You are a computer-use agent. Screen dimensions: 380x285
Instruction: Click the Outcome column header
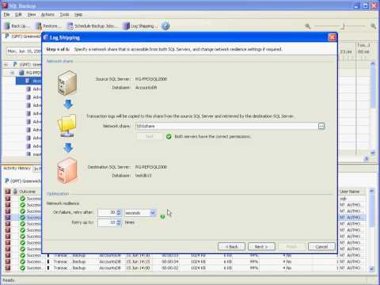(27, 192)
